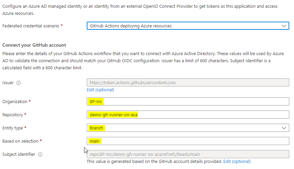Click the Connect your GitHub account heading

pos(34,45)
